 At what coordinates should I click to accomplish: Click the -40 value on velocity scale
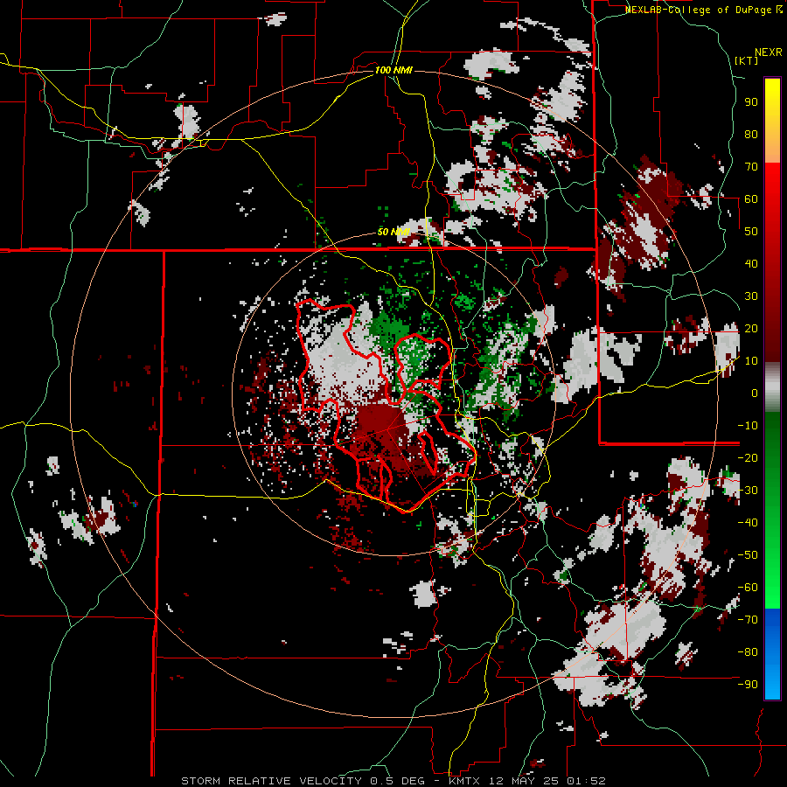click(x=748, y=523)
